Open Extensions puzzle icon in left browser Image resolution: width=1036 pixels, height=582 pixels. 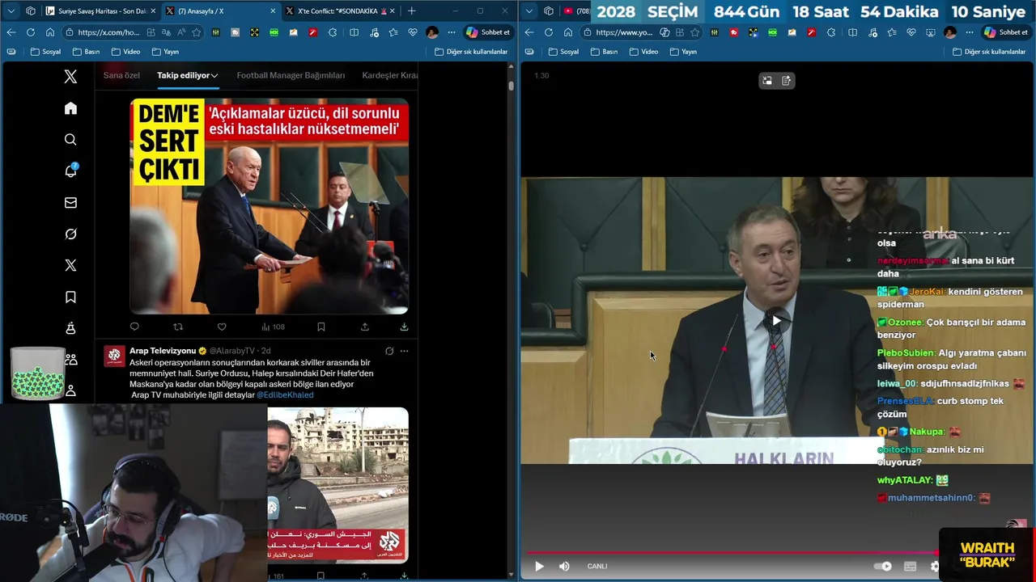(333, 32)
